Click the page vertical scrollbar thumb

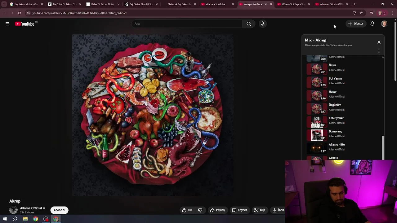coord(395,51)
